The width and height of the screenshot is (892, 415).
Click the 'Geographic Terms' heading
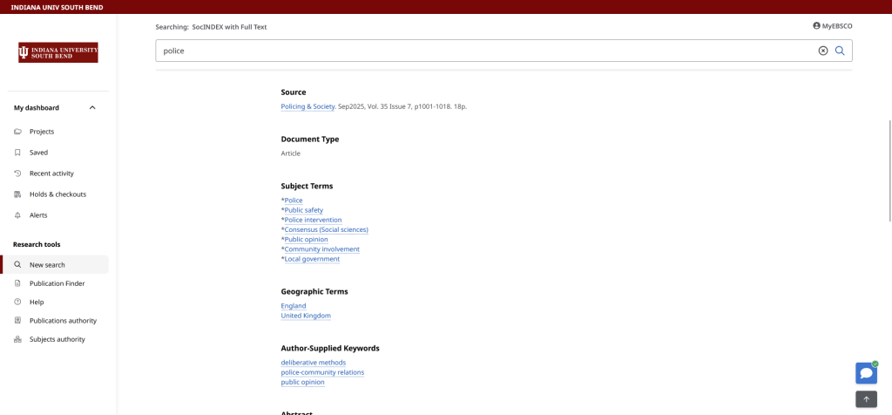click(x=314, y=291)
